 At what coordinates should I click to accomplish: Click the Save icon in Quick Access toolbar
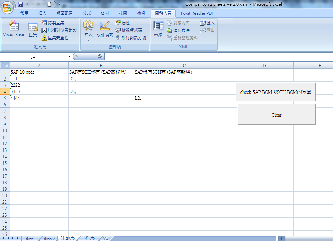[19, 4]
